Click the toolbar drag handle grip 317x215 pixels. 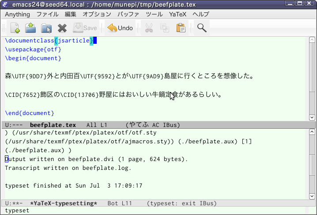(4, 28)
